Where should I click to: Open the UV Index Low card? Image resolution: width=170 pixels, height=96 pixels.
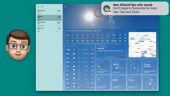(103, 67)
